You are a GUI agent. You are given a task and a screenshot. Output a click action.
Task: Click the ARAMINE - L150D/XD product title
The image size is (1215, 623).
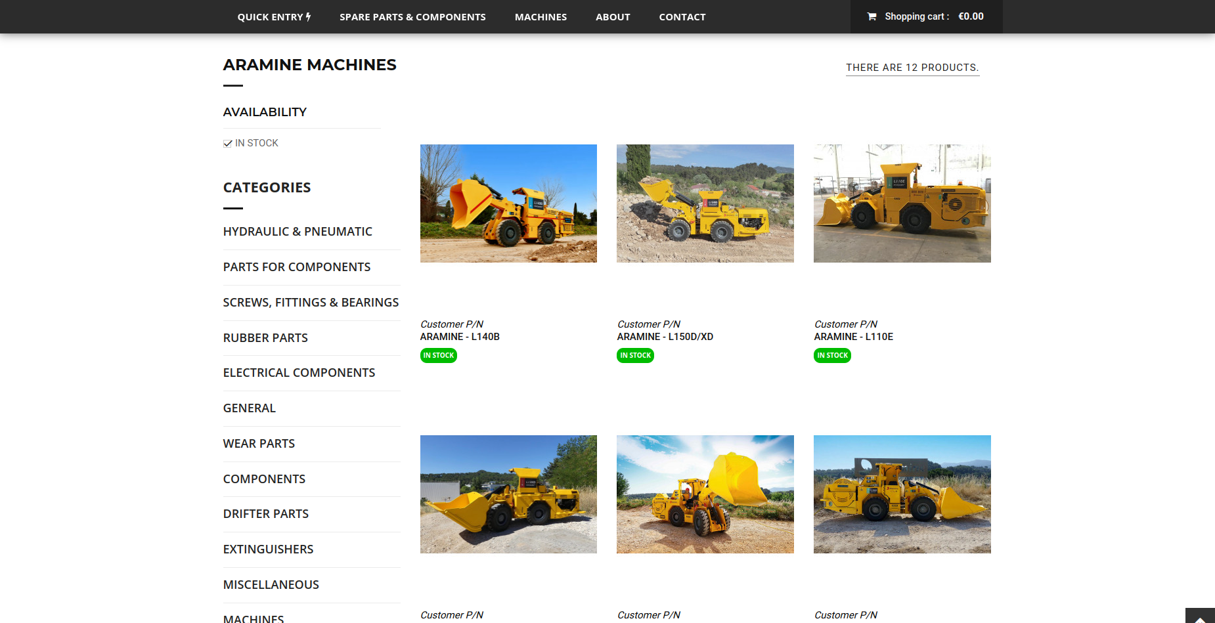click(665, 337)
